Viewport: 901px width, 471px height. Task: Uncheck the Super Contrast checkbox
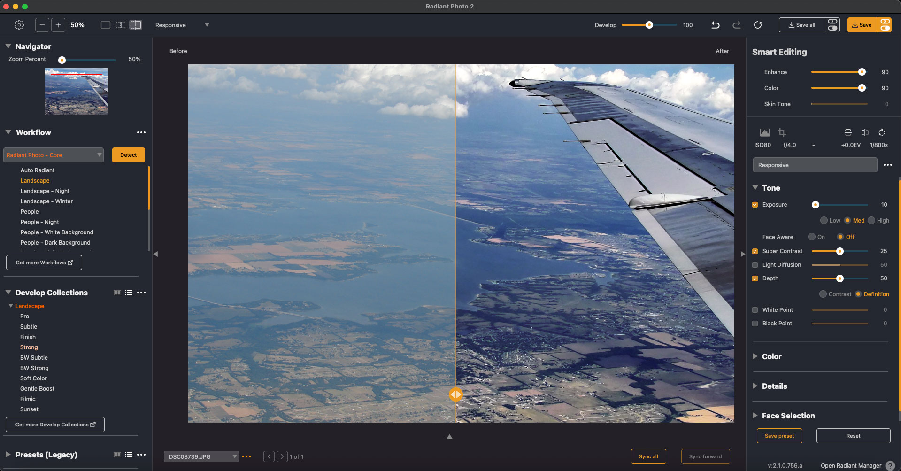pyautogui.click(x=755, y=251)
